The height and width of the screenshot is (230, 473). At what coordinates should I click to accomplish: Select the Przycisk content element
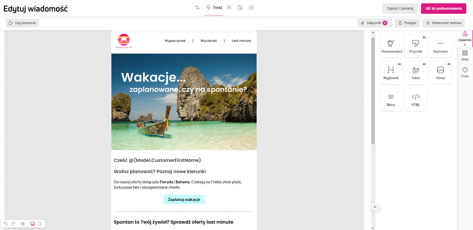point(416,46)
